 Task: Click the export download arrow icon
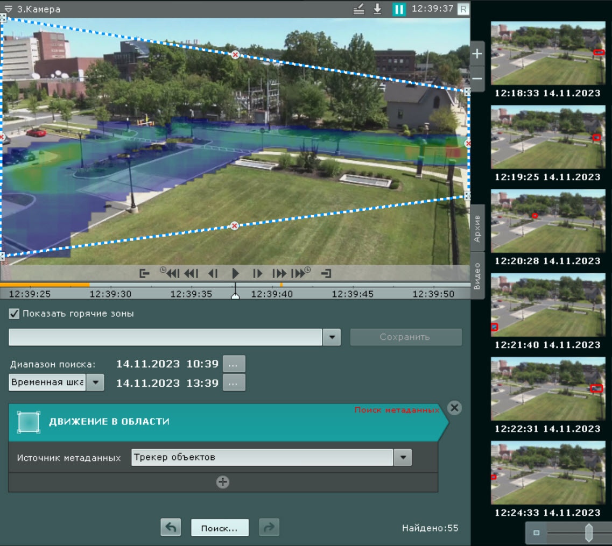[377, 9]
